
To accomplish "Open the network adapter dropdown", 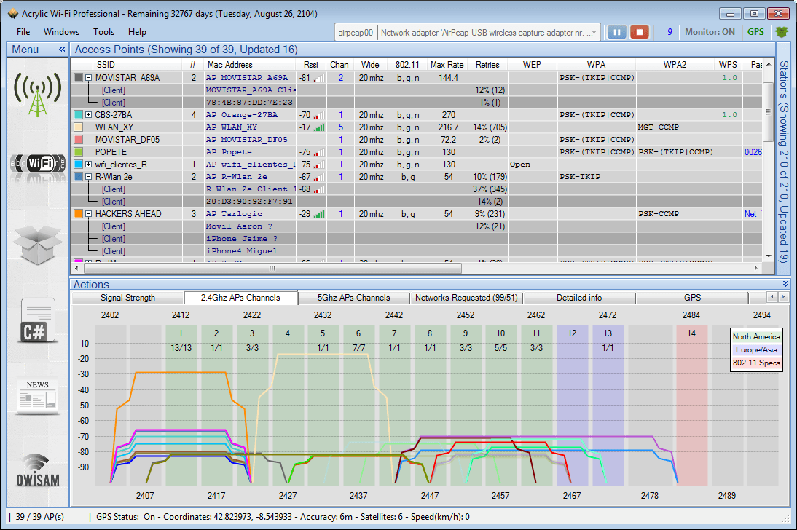I will (594, 32).
